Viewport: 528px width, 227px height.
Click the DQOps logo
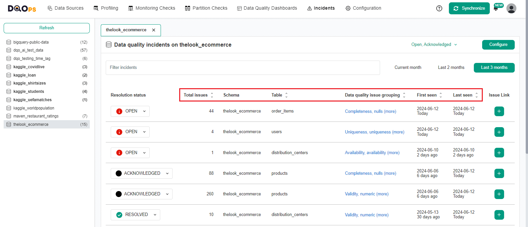coord(22,8)
